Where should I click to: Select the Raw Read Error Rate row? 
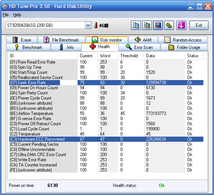pos(106,62)
